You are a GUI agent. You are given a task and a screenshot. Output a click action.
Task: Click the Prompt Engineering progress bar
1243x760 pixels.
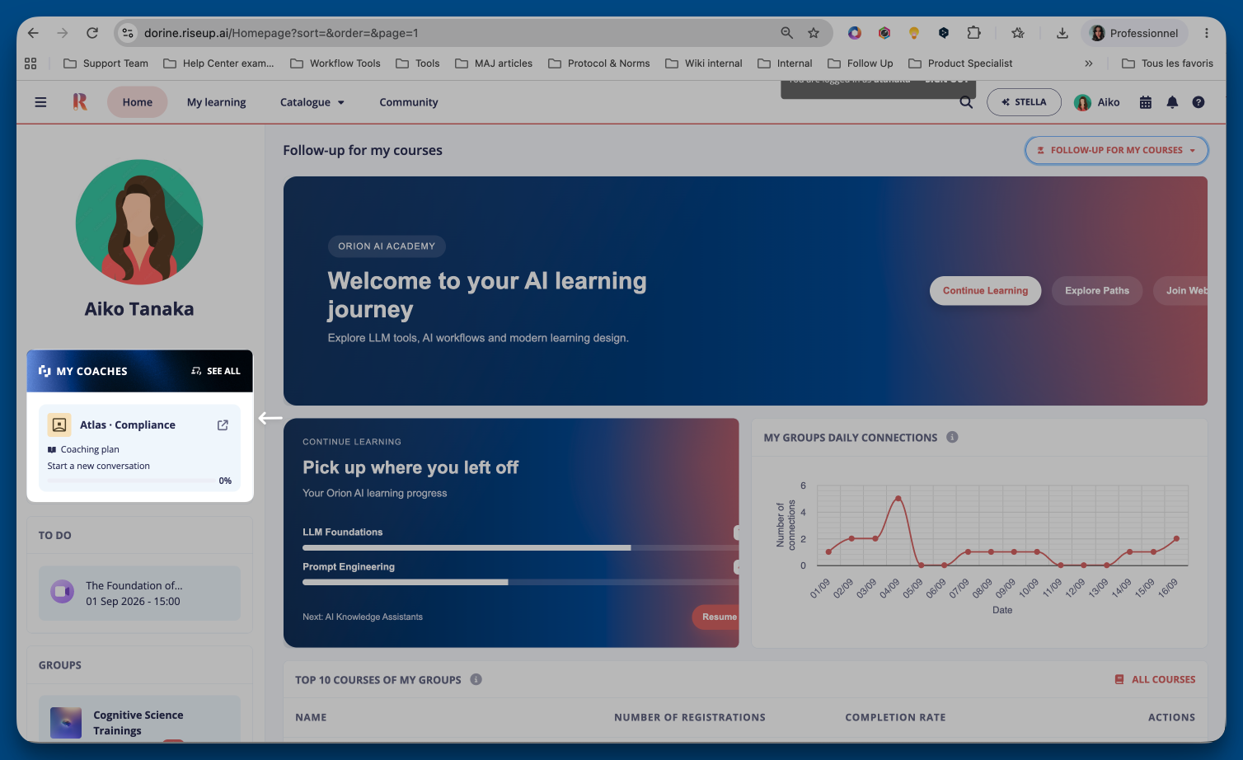[x=520, y=582]
